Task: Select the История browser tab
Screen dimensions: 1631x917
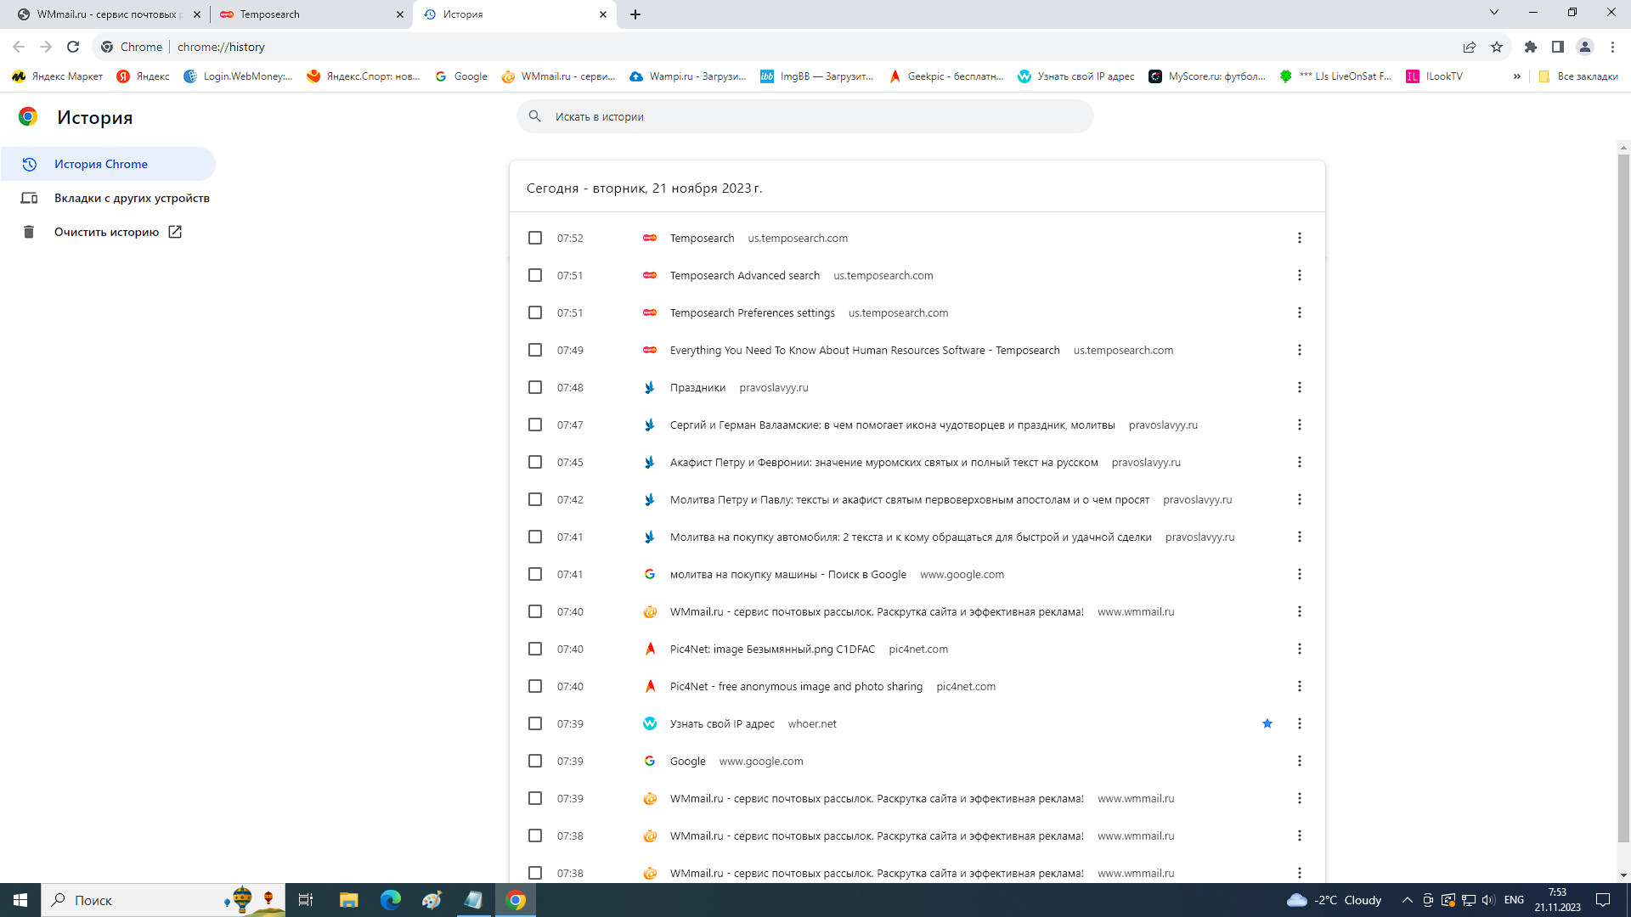Action: 515,14
